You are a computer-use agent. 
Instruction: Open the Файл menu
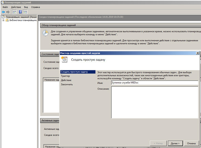[5, 7]
